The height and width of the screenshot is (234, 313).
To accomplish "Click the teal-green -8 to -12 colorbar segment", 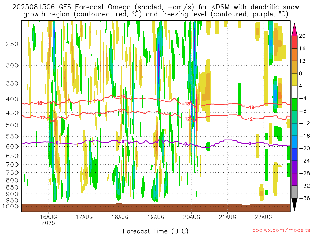I will click(294, 117).
